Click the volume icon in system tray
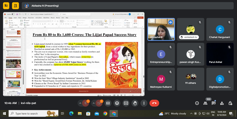 (208, 113)
